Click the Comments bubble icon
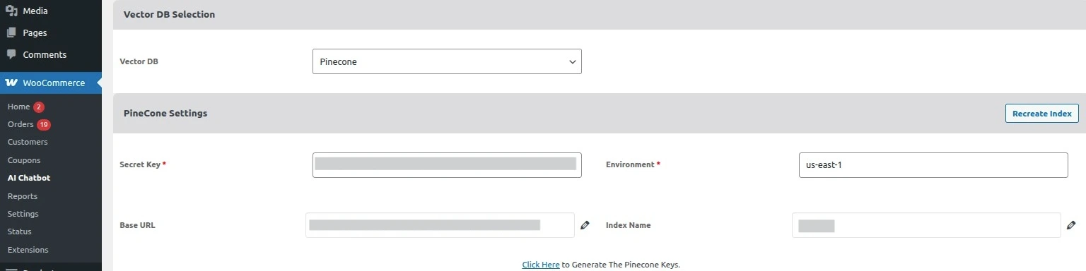The height and width of the screenshot is (271, 1086). click(11, 54)
